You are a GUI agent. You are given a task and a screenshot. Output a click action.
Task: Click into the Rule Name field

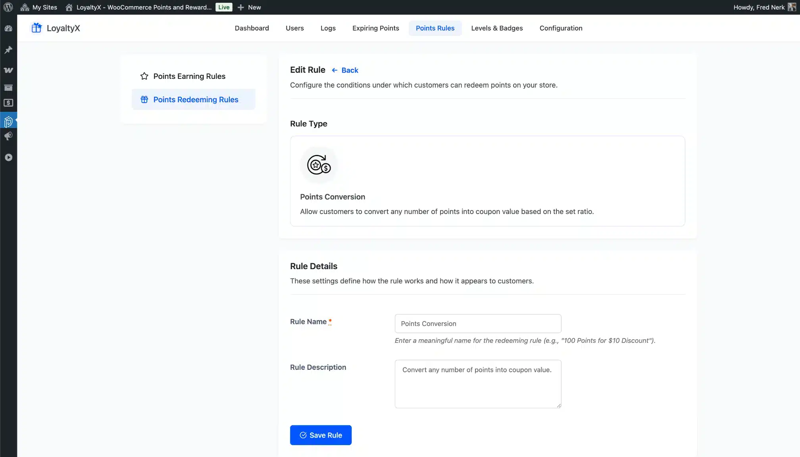(478, 323)
